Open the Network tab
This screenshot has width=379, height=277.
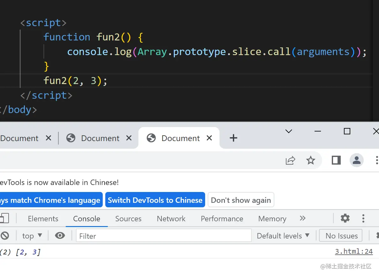tap(171, 219)
